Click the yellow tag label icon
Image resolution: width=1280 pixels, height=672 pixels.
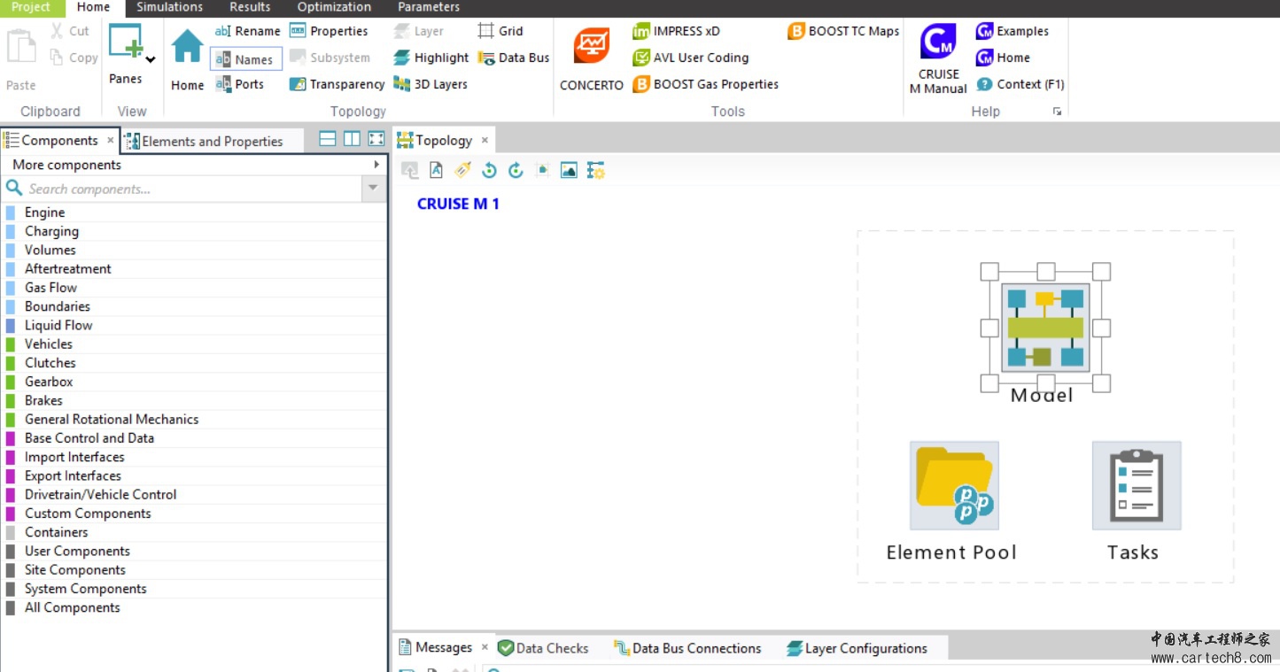[462, 170]
